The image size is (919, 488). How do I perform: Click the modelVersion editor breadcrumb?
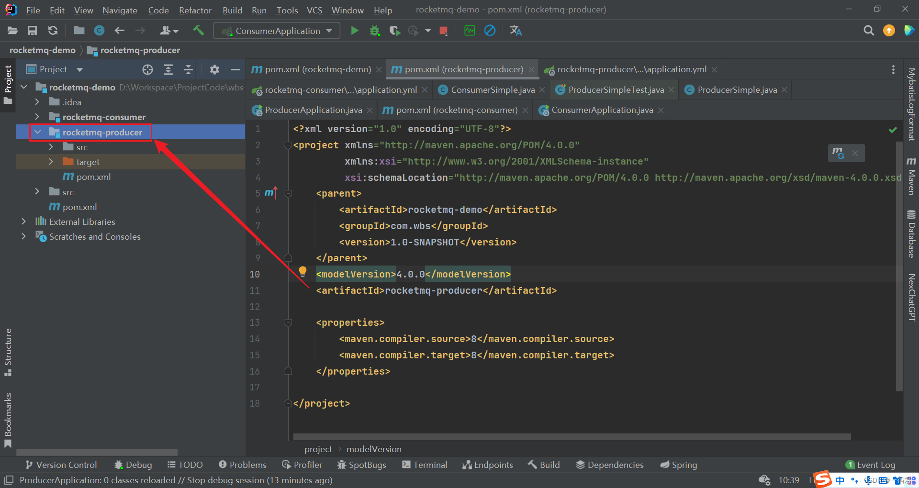point(374,449)
